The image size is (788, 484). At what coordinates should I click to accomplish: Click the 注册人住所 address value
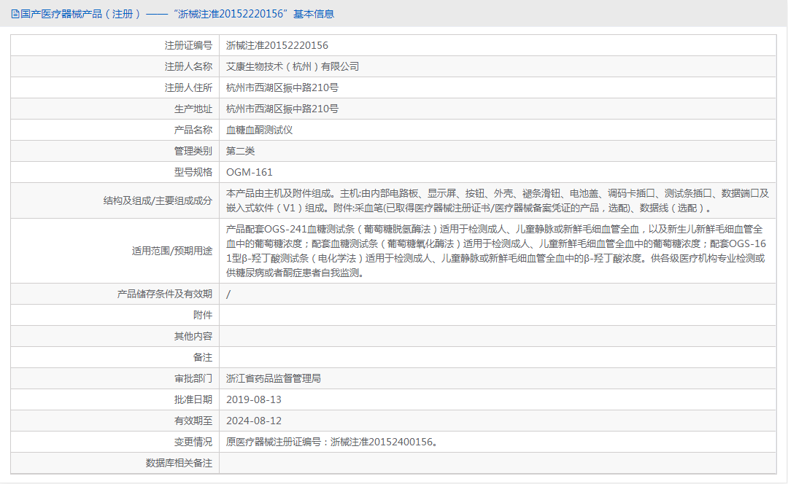(282, 87)
